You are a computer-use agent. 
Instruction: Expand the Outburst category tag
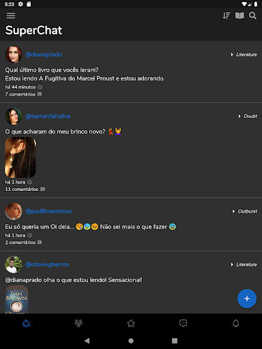pos(244,211)
